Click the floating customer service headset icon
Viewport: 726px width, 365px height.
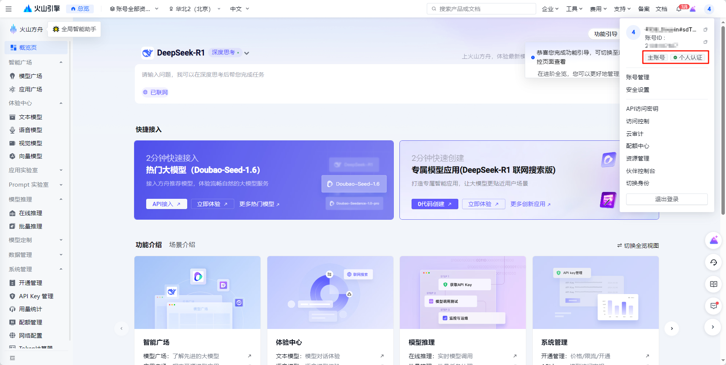pyautogui.click(x=713, y=262)
